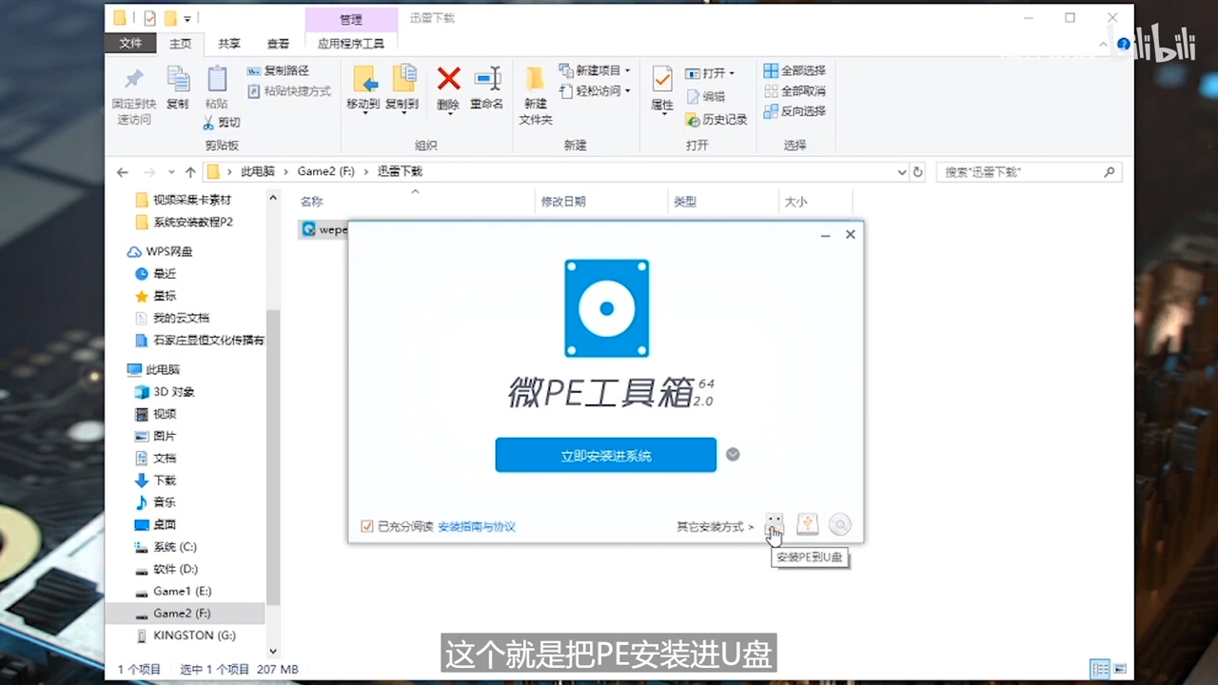Click the 属性 properties icon

[x=662, y=79]
